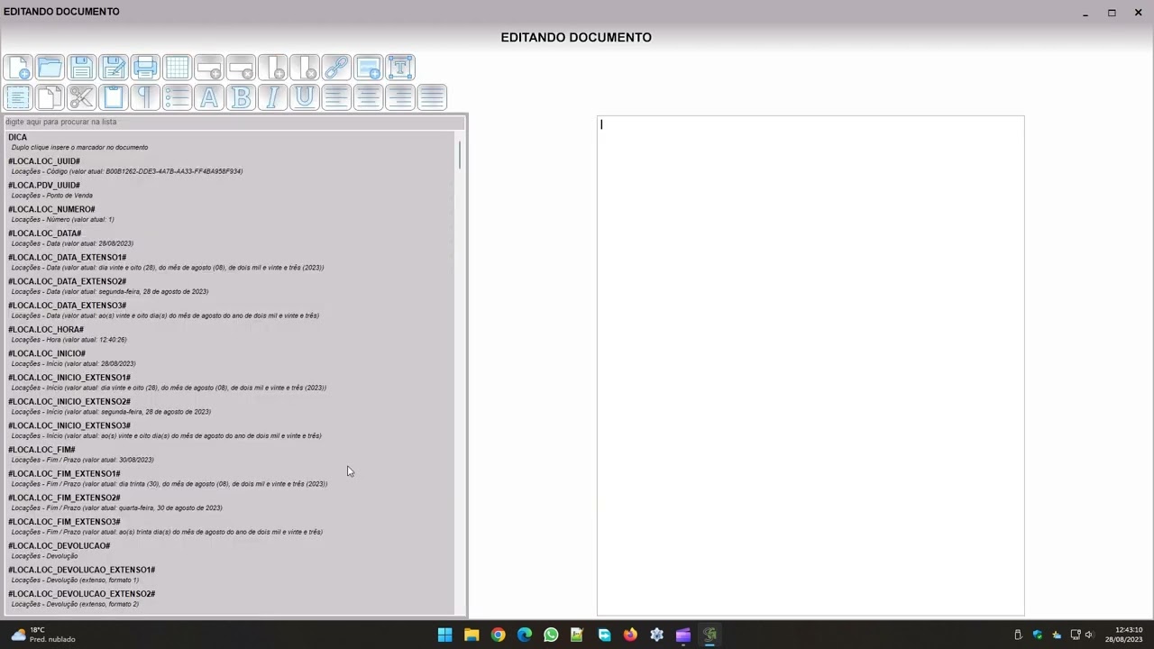1154x649 pixels.
Task: Select the #LOCA.LOC_DATA# marker
Action: (x=230, y=238)
